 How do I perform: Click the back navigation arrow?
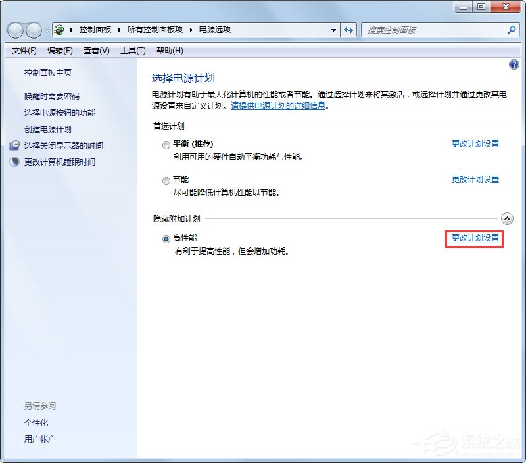click(x=14, y=30)
